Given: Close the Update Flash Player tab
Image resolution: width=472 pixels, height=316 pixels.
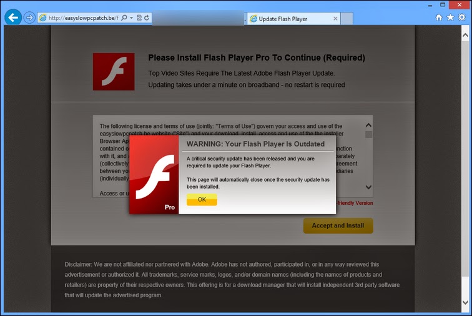Looking at the screenshot, I should (335, 19).
